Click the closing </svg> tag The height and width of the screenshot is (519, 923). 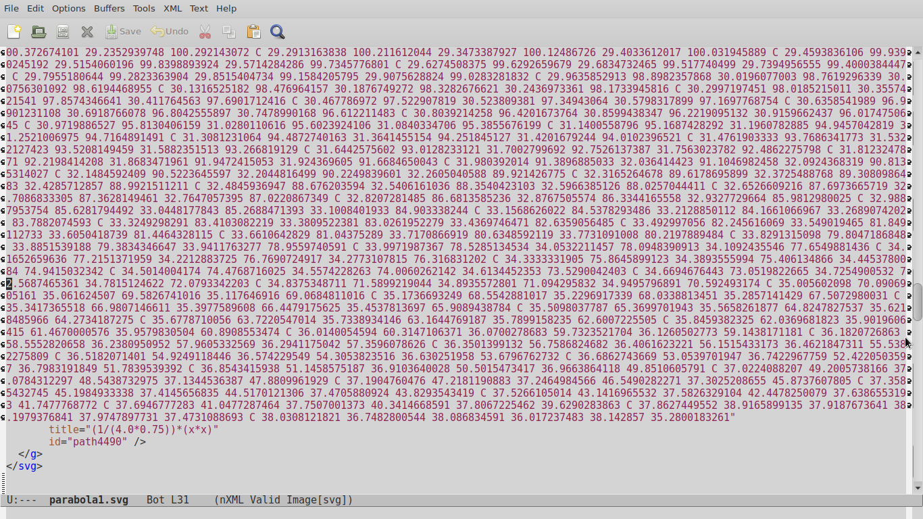24,466
